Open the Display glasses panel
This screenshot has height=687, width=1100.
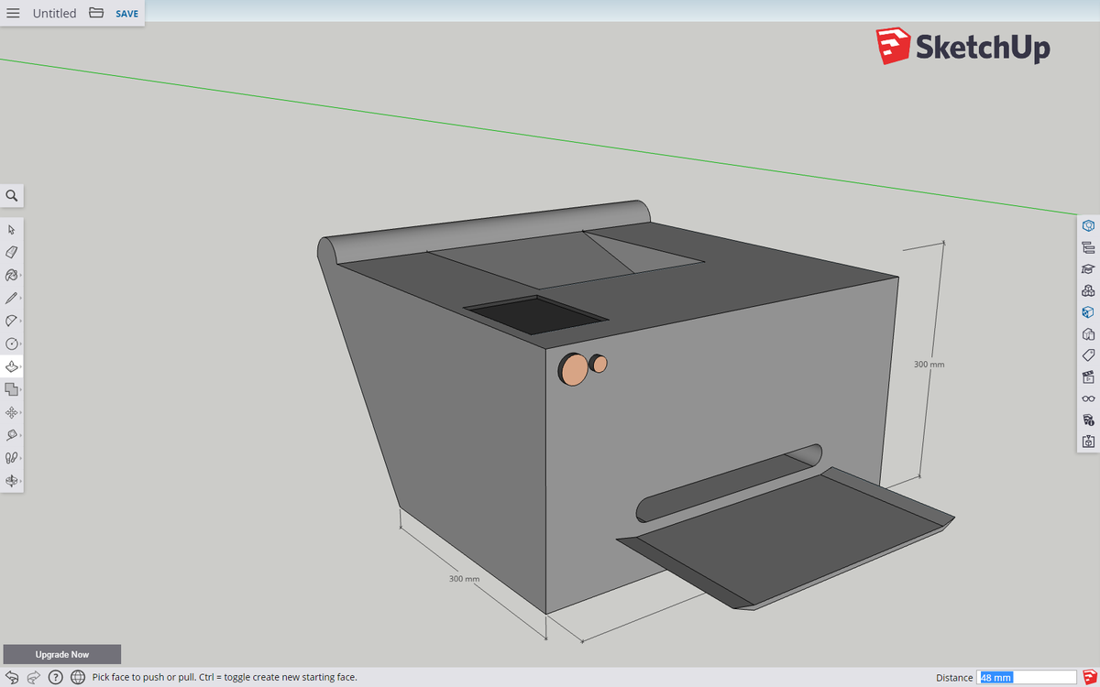click(x=1088, y=398)
